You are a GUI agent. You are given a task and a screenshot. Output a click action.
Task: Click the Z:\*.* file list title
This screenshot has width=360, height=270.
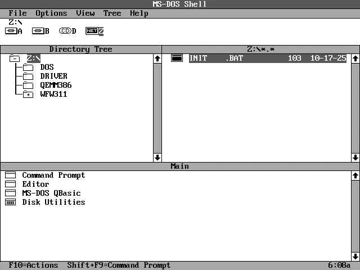point(261,49)
